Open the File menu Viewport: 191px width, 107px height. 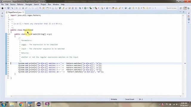pyautogui.click(x=2, y=4)
